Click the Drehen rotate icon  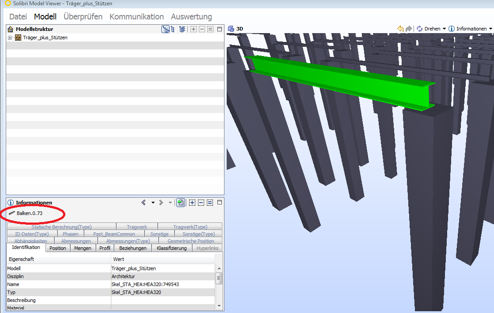coord(419,29)
